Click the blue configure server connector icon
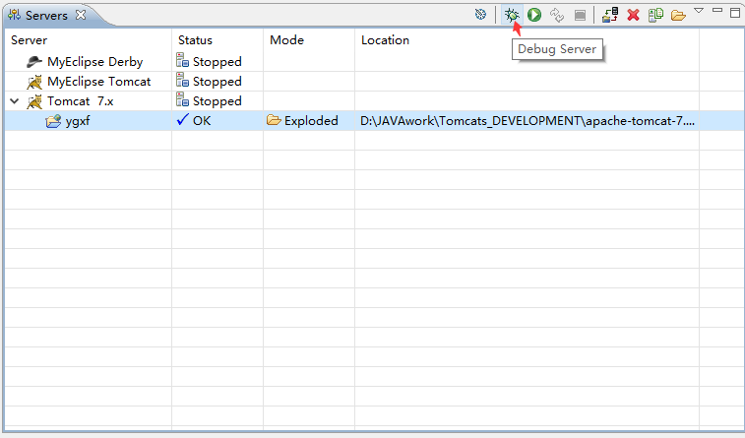 coord(481,14)
